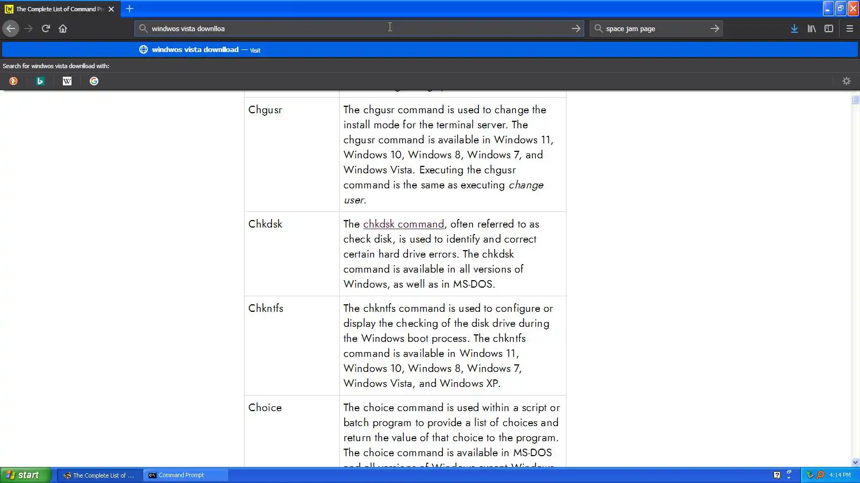Screen dimensions: 860x483
Task: Reload the current page
Action: pyautogui.click(x=46, y=28)
